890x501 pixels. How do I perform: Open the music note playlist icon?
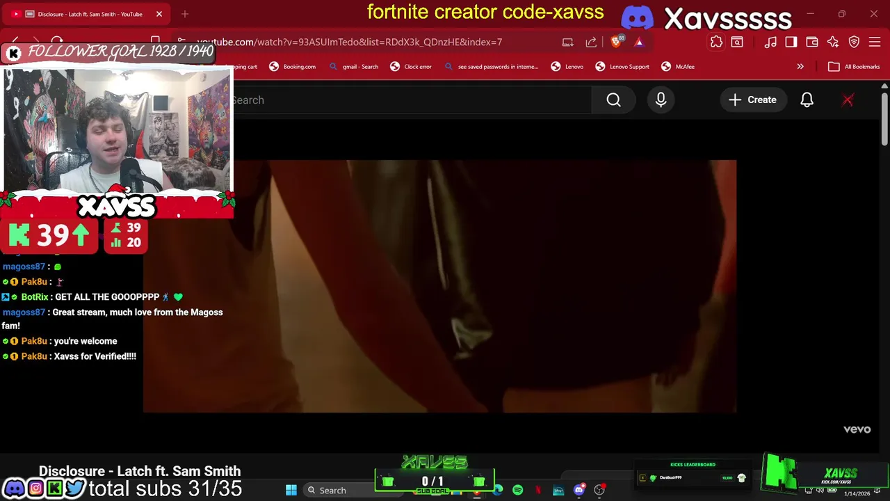[770, 42]
